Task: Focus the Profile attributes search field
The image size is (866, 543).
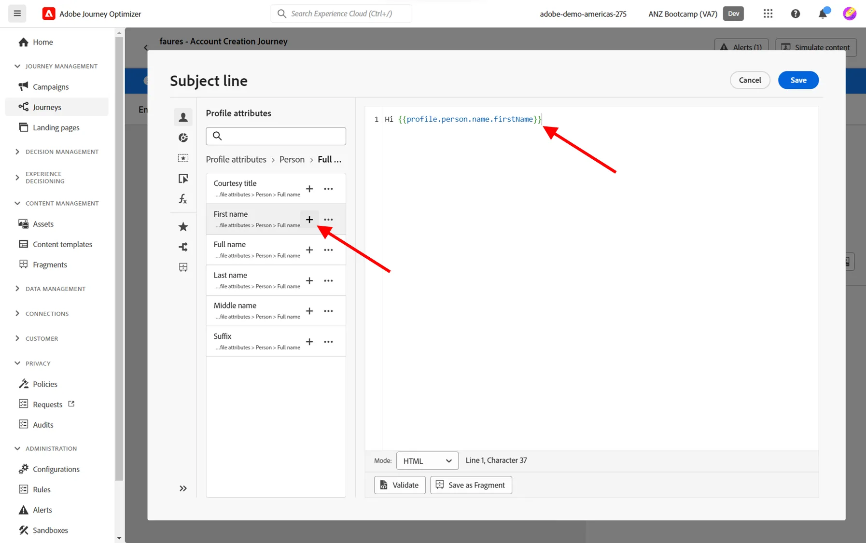Action: pyautogui.click(x=276, y=136)
